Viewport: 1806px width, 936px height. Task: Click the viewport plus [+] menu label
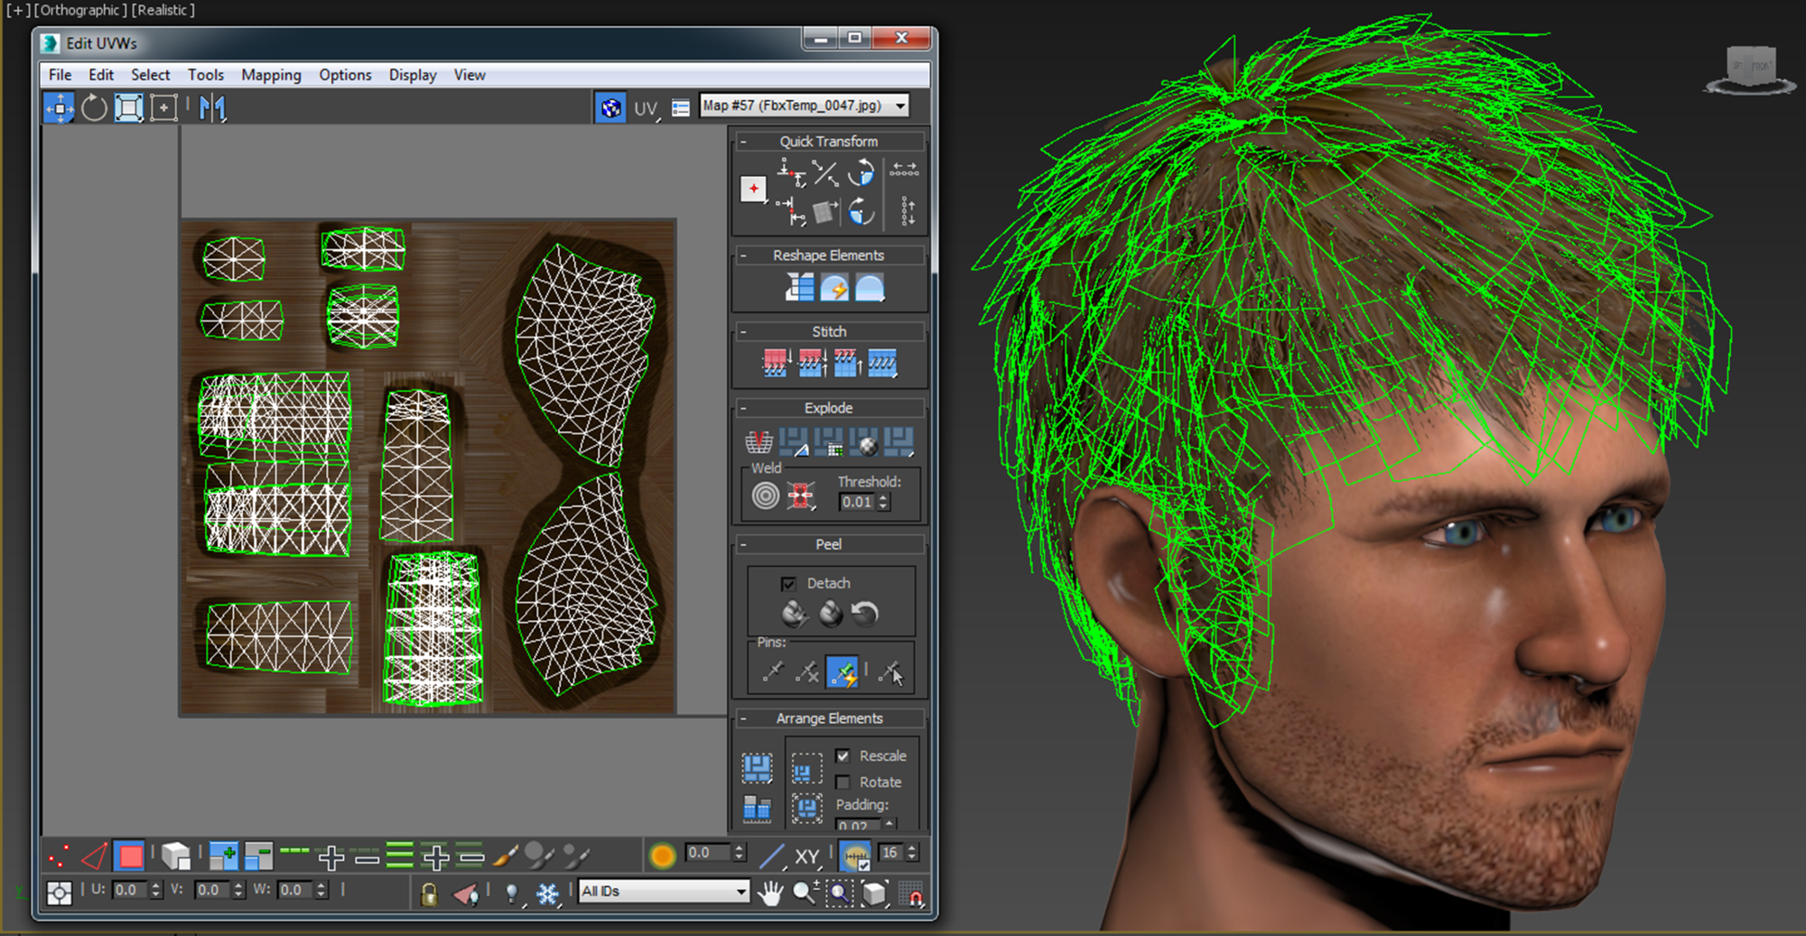pos(18,10)
